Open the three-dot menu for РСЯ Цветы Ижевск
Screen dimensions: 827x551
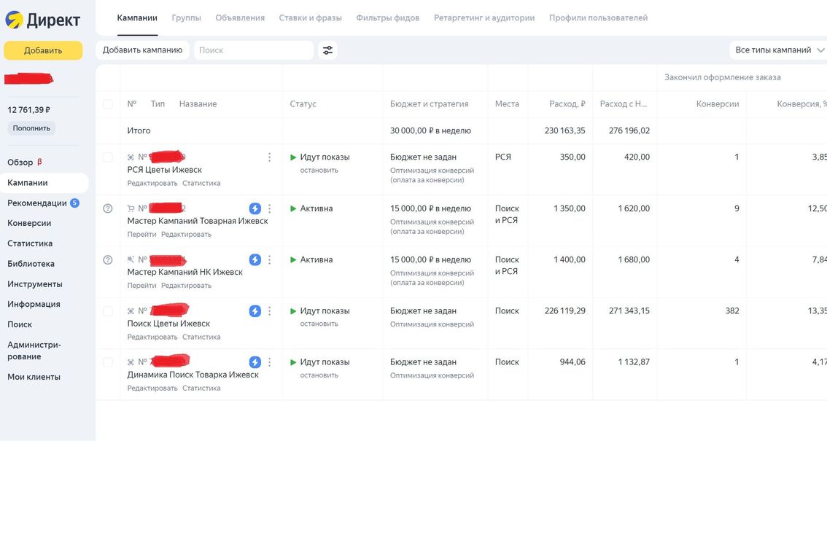tap(269, 157)
